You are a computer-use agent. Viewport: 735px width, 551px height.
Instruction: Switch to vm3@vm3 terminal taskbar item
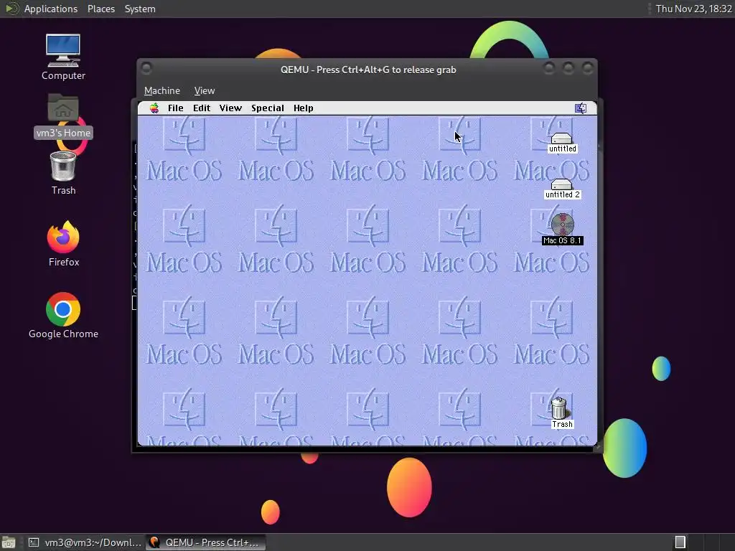[x=85, y=542]
